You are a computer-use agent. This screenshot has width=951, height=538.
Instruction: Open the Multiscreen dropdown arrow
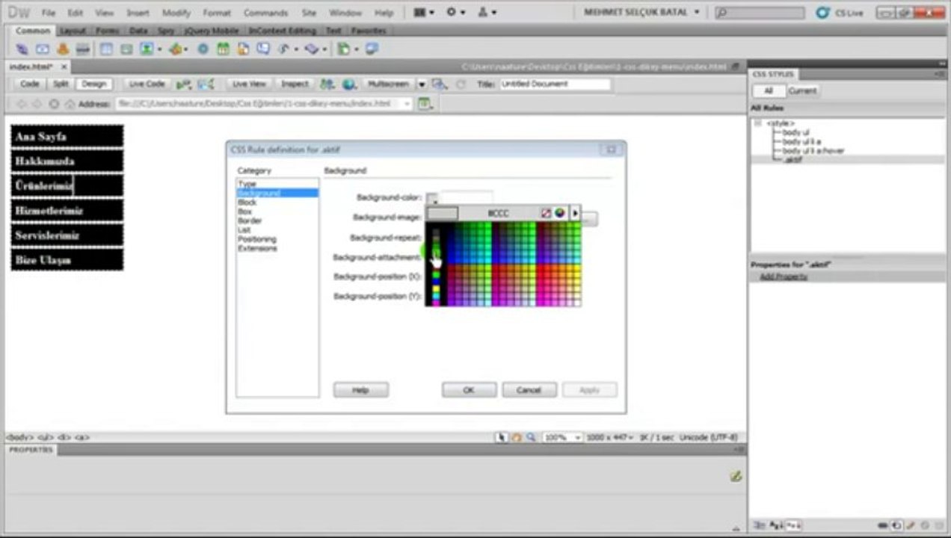422,84
